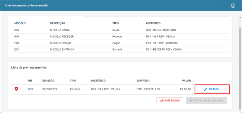Click the DESCRIÇÃO column header

coord(57,24)
